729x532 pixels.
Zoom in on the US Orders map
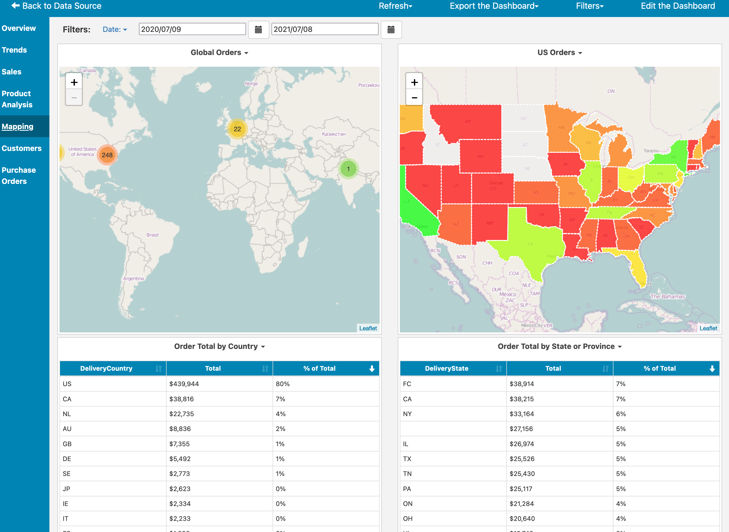point(414,82)
